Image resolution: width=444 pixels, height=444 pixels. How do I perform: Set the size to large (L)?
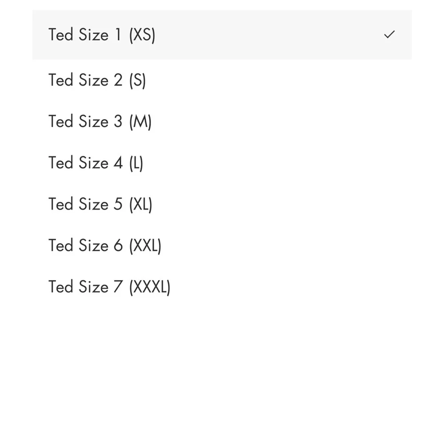coord(222,163)
